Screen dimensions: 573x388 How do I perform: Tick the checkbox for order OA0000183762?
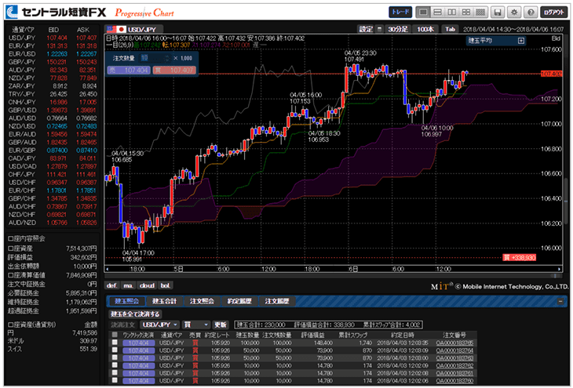click(x=115, y=365)
